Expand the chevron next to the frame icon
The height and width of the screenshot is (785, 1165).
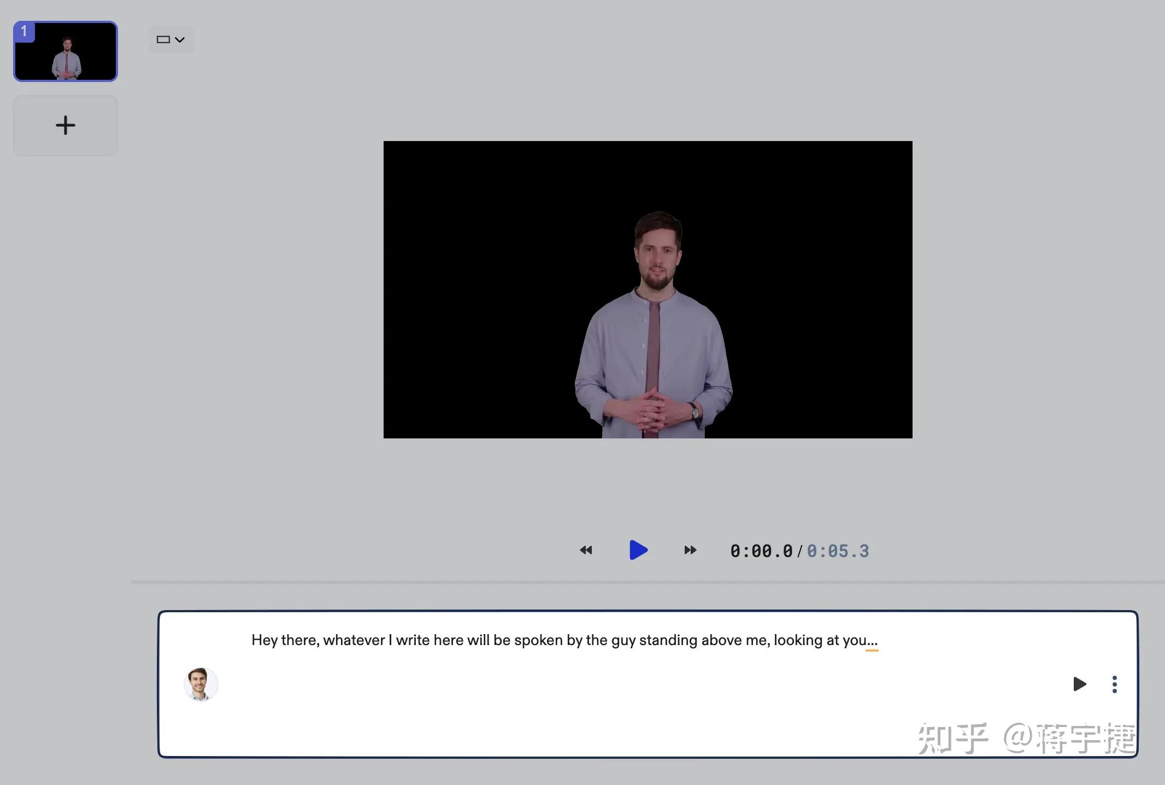point(180,39)
